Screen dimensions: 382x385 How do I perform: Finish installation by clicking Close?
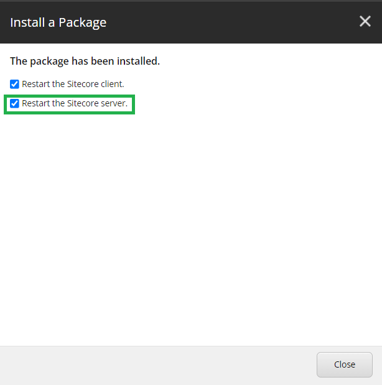pyautogui.click(x=344, y=364)
